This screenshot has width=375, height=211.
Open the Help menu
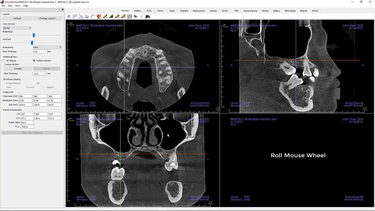(25, 6)
